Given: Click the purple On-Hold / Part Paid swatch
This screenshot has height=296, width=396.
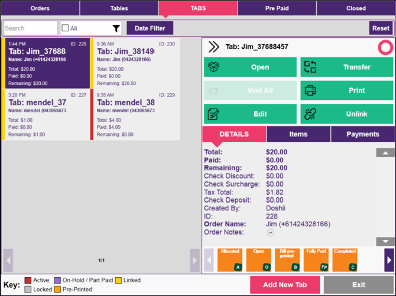Looking at the screenshot, I should tap(57, 280).
